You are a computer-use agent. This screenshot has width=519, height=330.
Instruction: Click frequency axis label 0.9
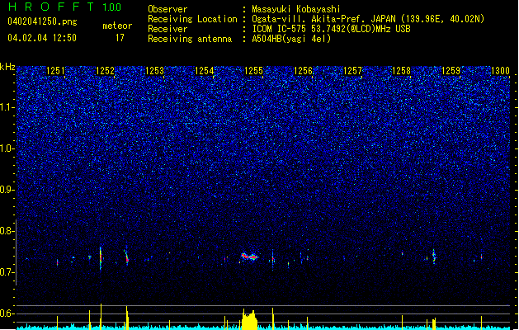point(7,190)
